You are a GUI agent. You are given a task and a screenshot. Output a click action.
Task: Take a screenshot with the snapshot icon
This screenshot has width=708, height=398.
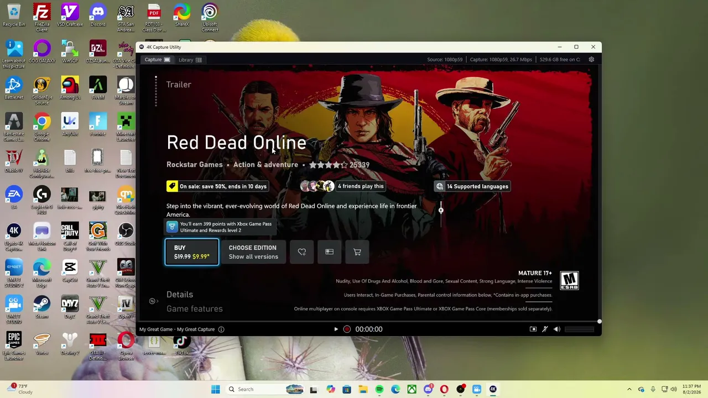click(533, 329)
